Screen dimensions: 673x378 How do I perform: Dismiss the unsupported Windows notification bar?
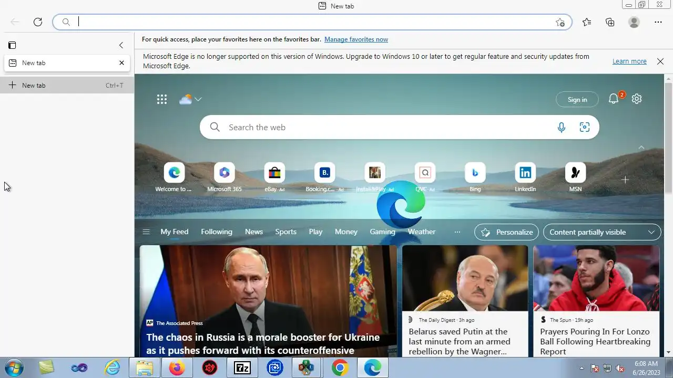660,61
